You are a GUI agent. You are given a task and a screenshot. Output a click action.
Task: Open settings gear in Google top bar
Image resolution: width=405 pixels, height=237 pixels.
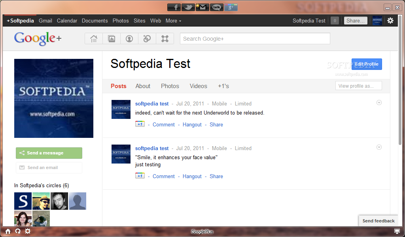pyautogui.click(x=390, y=21)
